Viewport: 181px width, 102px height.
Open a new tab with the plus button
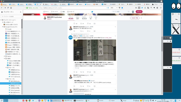[x=161, y=4]
